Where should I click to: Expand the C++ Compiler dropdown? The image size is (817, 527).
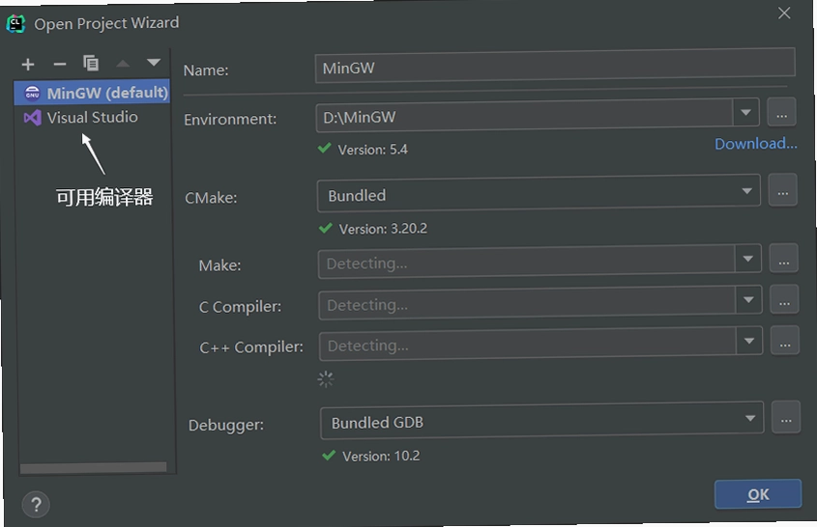(749, 341)
